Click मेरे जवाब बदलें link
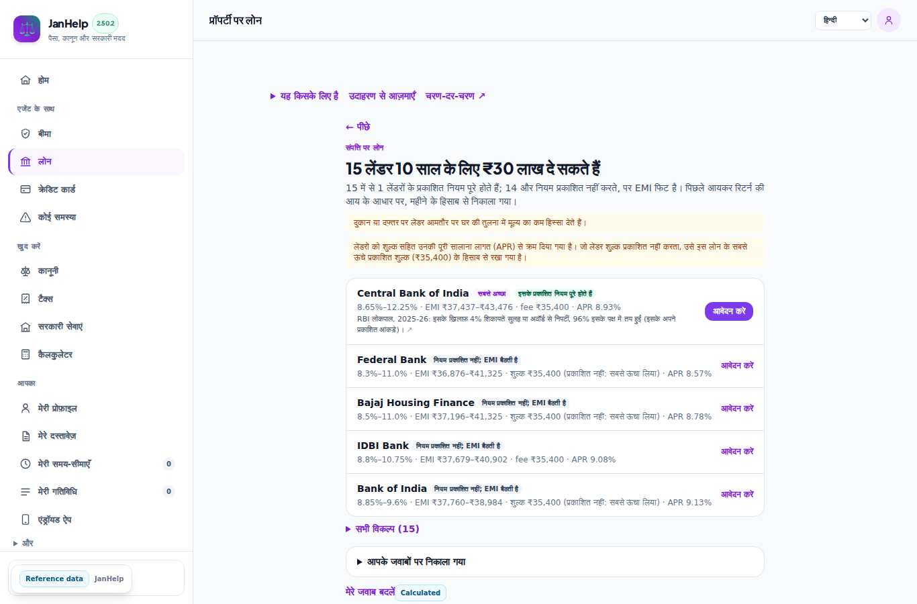917x604 pixels. [x=370, y=592]
